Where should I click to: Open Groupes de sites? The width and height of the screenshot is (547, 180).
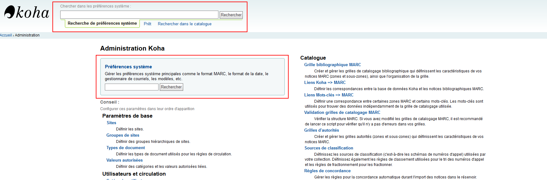(123, 135)
